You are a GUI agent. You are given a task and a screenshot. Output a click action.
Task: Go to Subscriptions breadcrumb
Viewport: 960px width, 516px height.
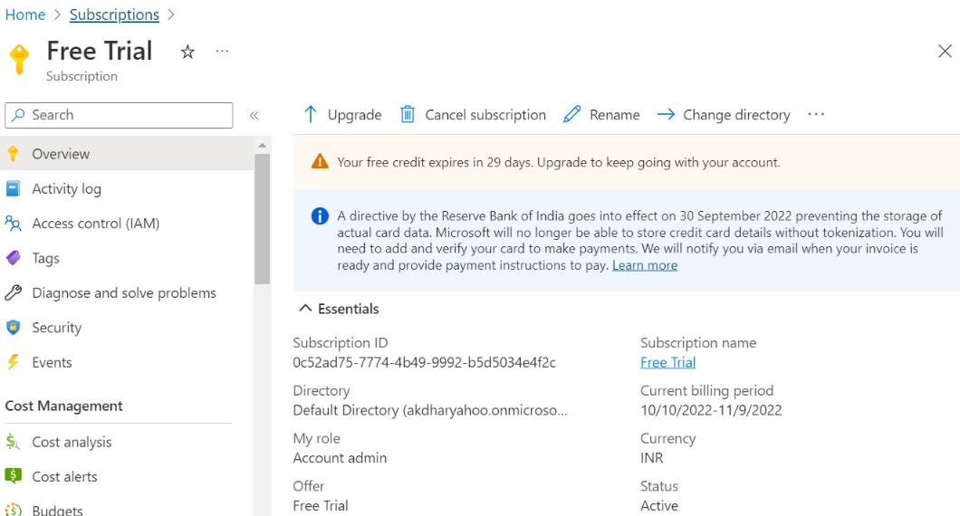tap(114, 14)
